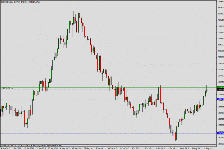
Task: Click the black current-price tag on axis
Action: click(220, 90)
